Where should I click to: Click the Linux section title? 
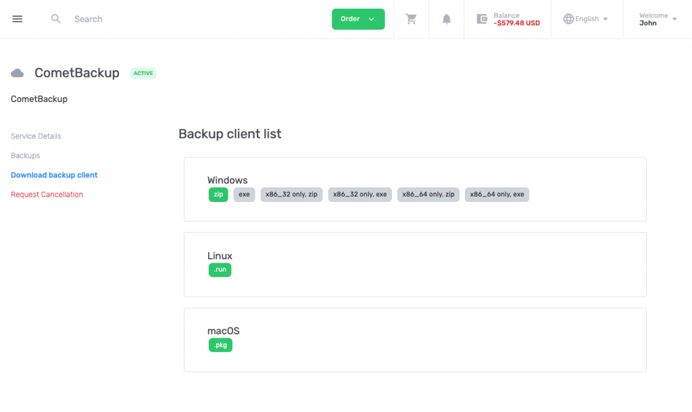(x=220, y=256)
